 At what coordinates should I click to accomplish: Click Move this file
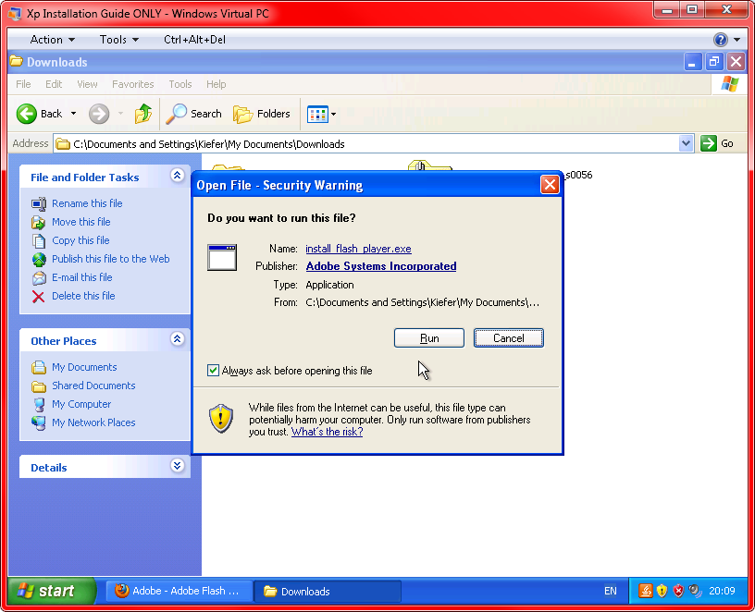(80, 222)
